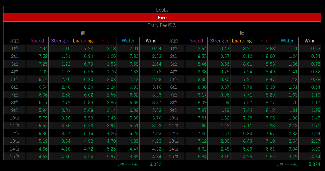Viewport: 325px width, 171px height.
Task: Click 前 Fire value 3.91 in 11位 row
Action: [111, 126]
